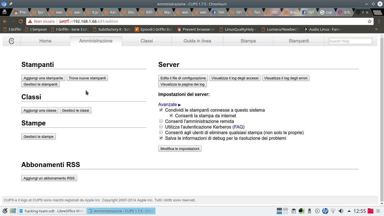
Task: Switch to the Classi navigation tab
Action: pos(146,41)
